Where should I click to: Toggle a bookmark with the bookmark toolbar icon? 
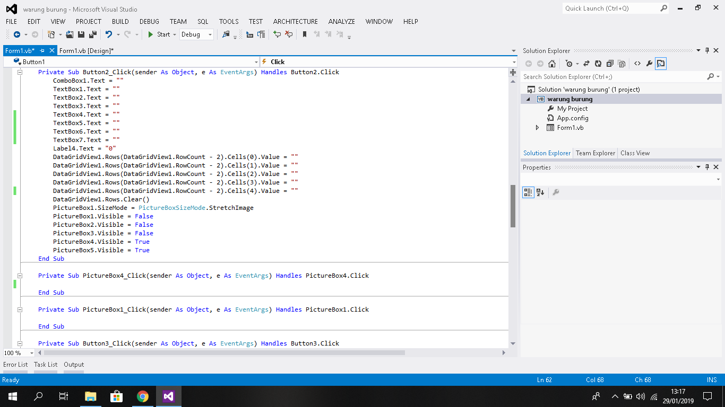[x=303, y=34]
